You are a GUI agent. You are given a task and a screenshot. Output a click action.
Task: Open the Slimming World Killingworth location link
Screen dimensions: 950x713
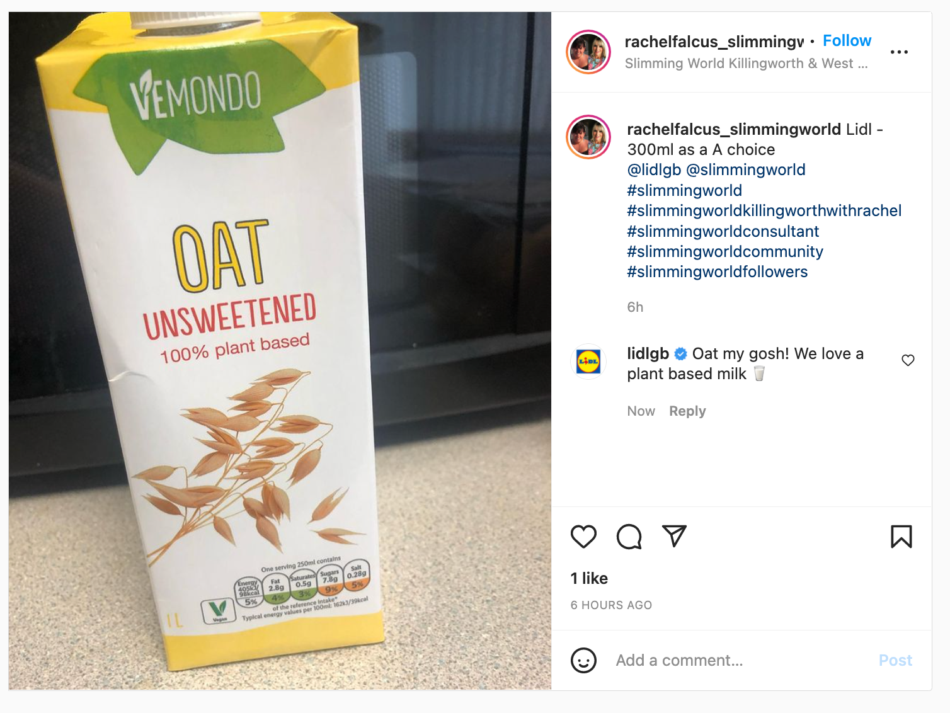coord(746,64)
